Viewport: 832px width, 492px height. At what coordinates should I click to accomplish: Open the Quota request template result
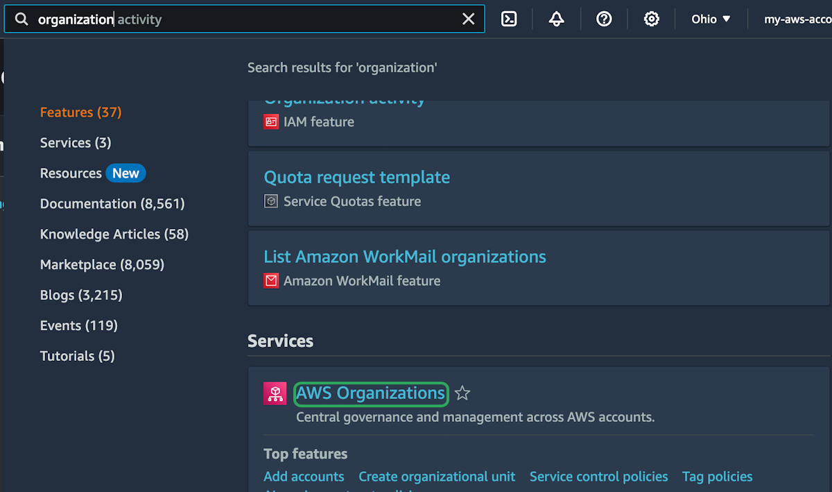click(357, 178)
